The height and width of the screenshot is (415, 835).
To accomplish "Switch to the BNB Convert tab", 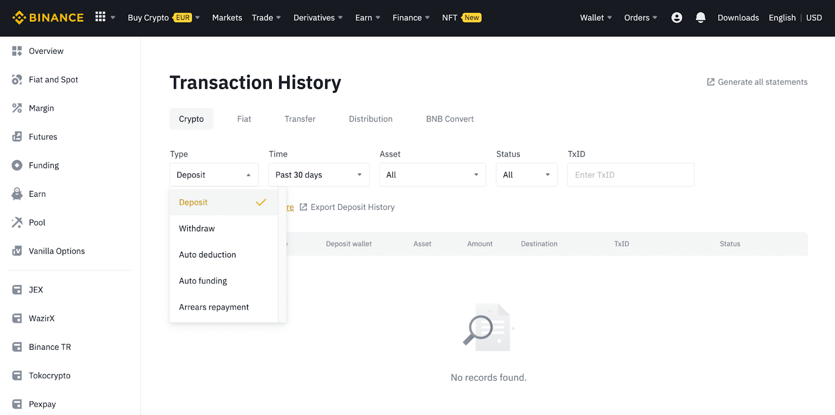I will 450,119.
